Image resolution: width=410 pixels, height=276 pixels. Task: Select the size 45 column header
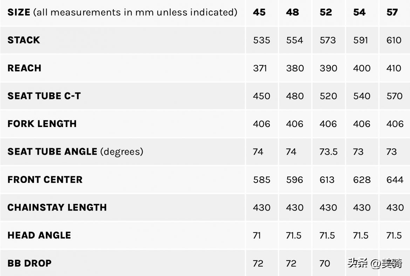click(259, 12)
